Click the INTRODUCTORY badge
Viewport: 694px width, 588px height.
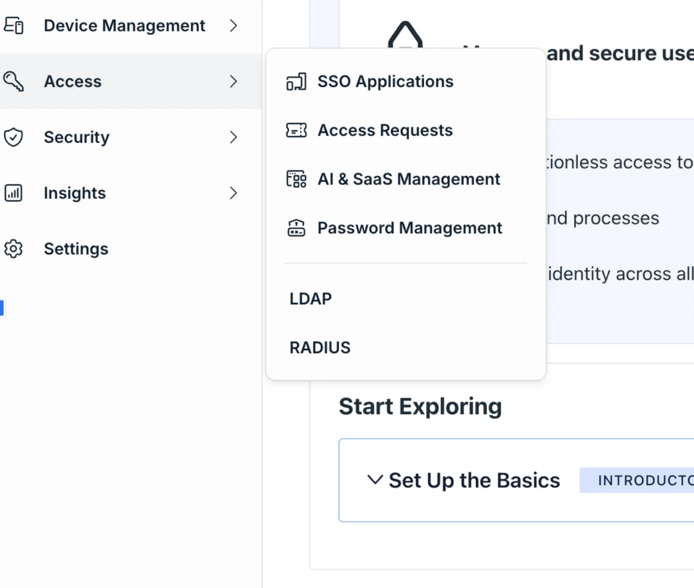pos(637,480)
